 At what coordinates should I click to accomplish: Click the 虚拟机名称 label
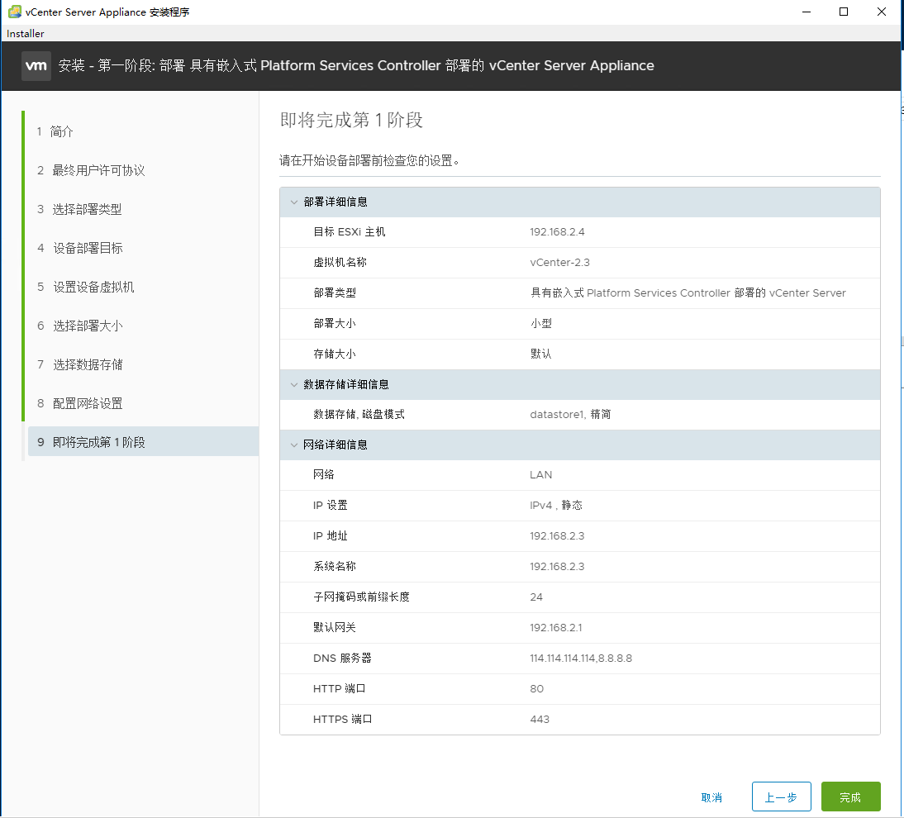pos(340,263)
